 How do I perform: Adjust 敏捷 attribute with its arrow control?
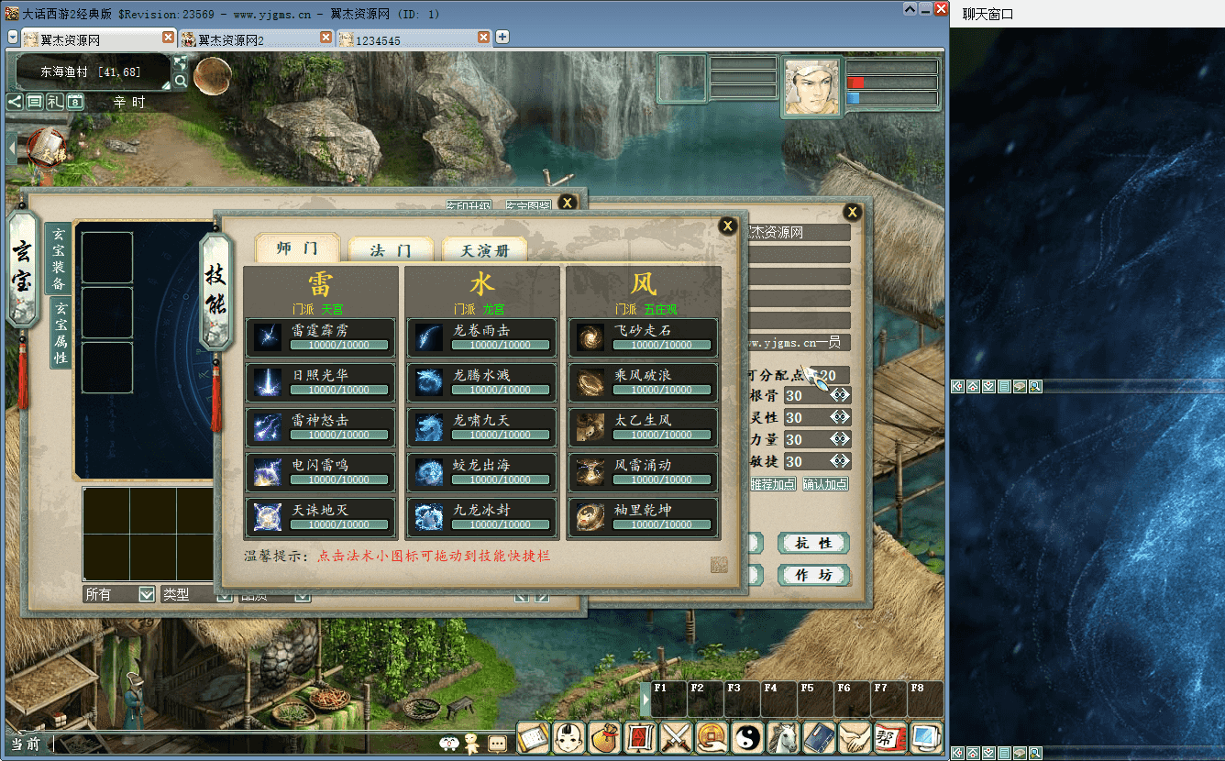click(840, 461)
